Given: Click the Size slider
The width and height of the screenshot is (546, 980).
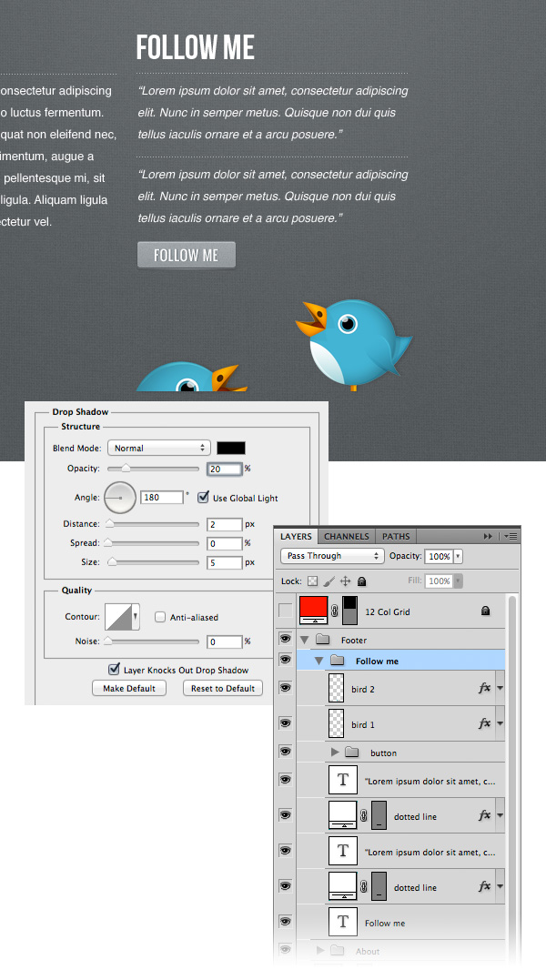Looking at the screenshot, I should point(153,561).
